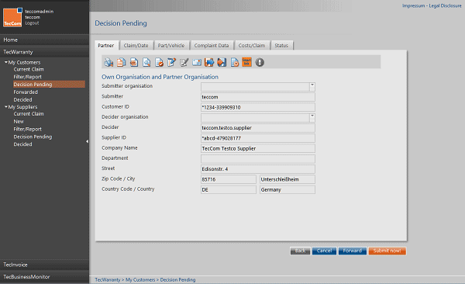This screenshot has width=465, height=284.
Task: Click the Customer ID field
Action: 258,108
